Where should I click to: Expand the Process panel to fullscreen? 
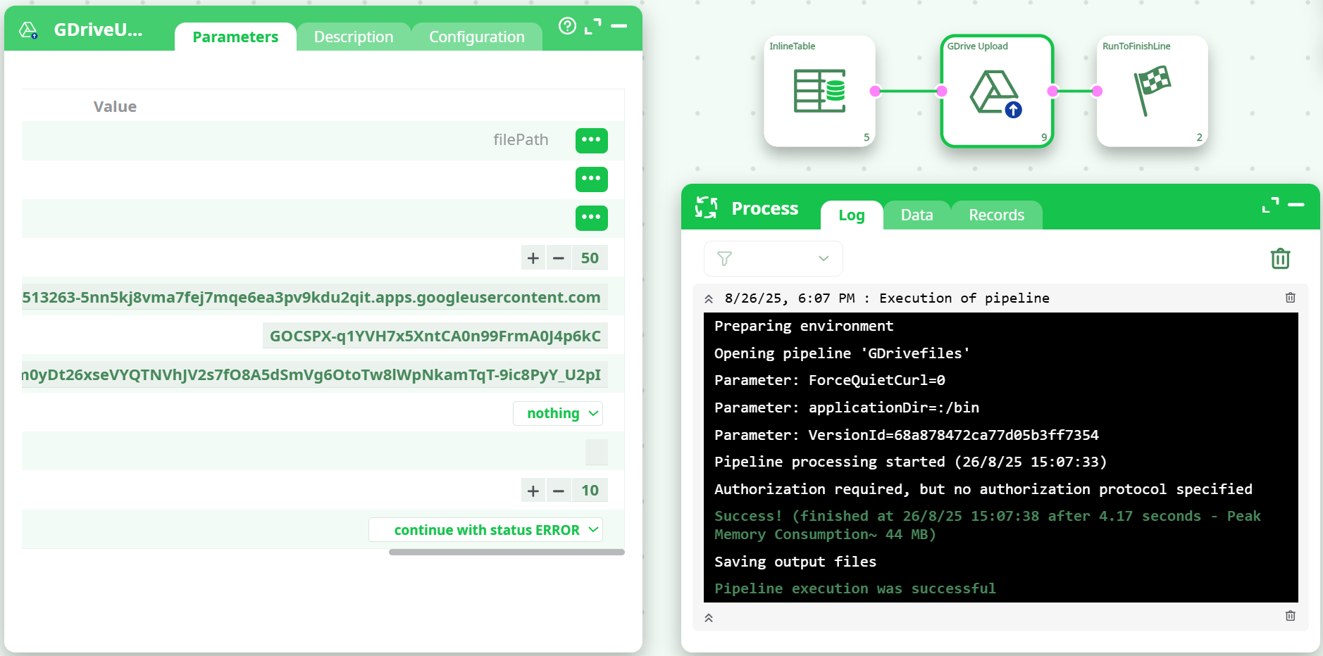1270,205
